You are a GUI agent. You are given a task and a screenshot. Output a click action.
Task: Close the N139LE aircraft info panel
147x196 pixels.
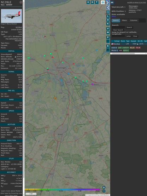pos(21,2)
